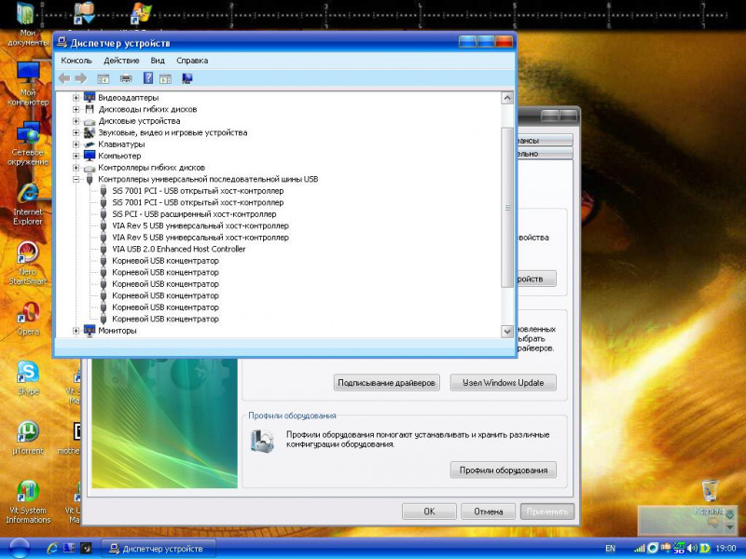
Task: Select the Skype desktop shortcut
Action: click(28, 378)
